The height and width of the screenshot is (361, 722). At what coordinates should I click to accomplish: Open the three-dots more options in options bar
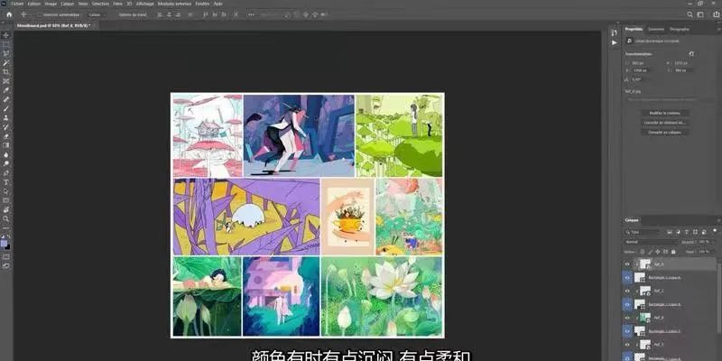251,14
